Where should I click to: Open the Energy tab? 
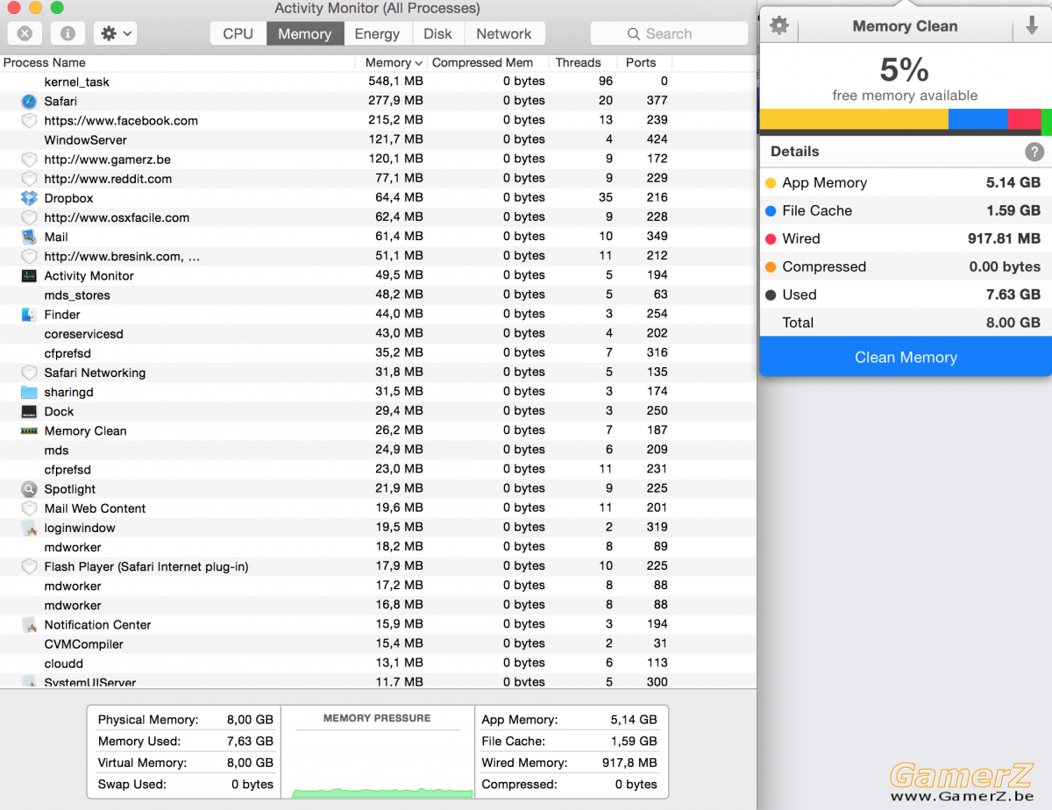point(377,33)
